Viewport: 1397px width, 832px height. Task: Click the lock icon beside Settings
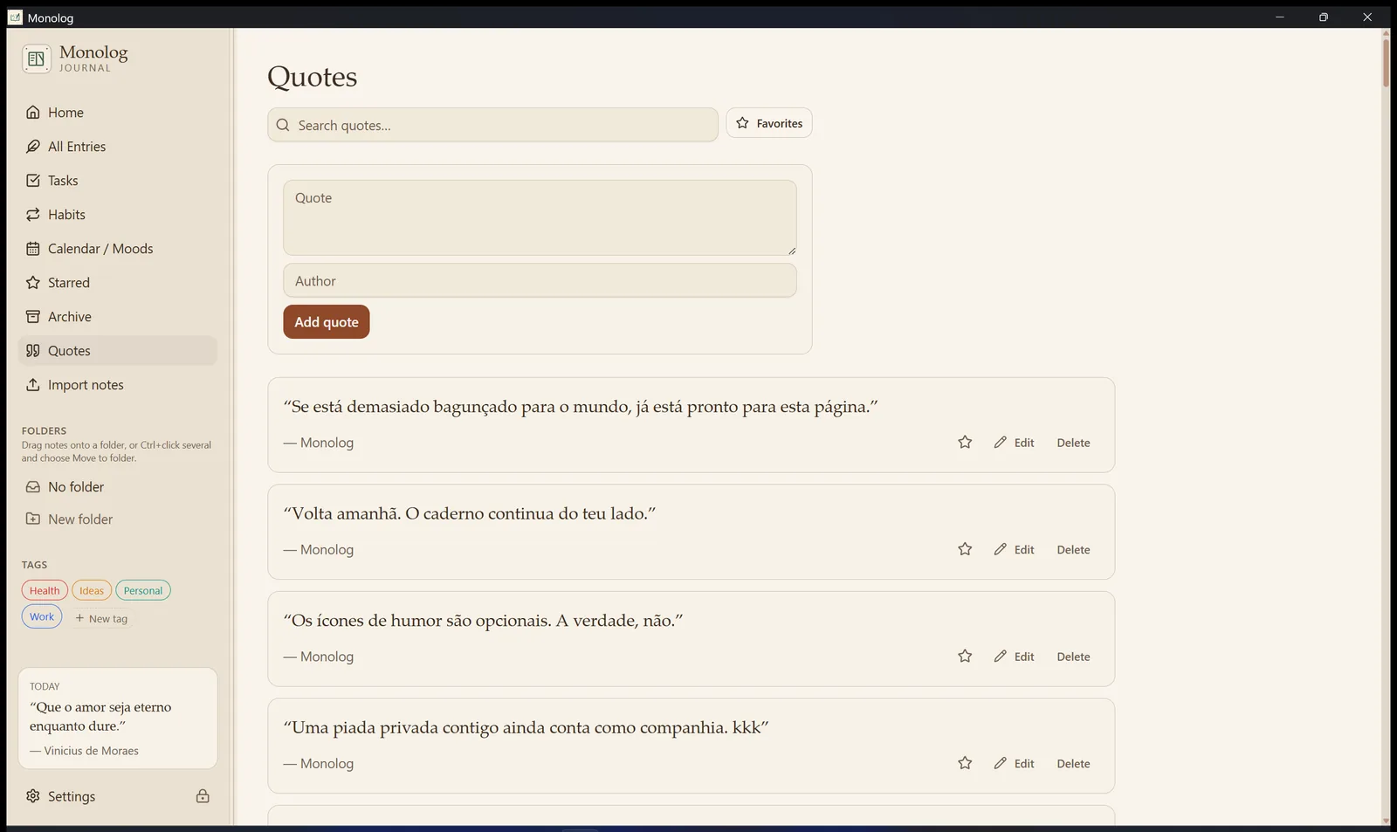pyautogui.click(x=203, y=796)
